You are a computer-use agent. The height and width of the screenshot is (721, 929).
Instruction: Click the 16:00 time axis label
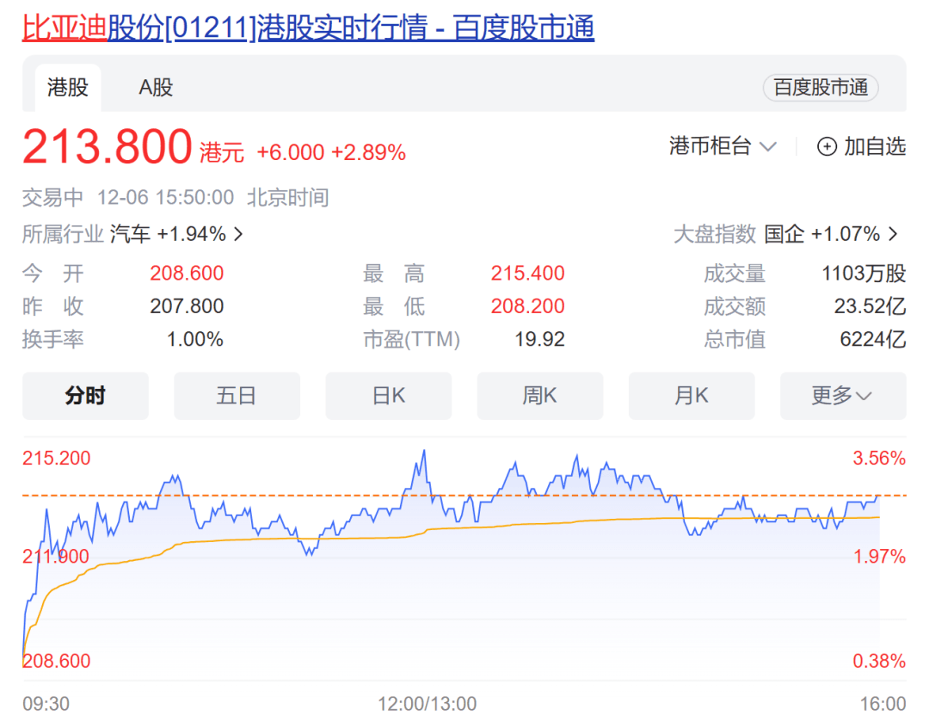pyautogui.click(x=883, y=704)
